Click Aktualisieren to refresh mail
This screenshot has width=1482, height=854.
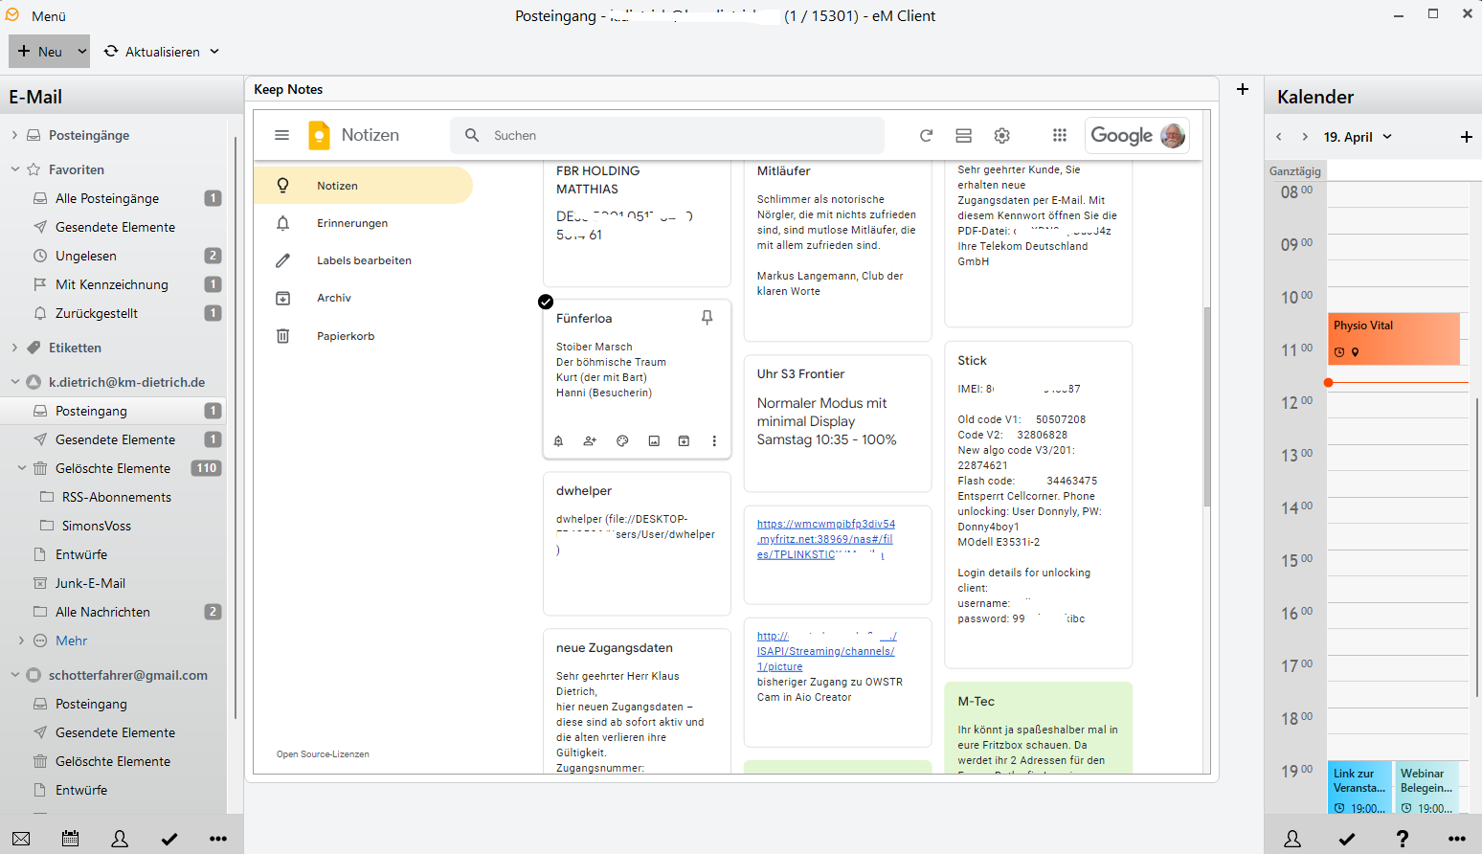click(152, 52)
